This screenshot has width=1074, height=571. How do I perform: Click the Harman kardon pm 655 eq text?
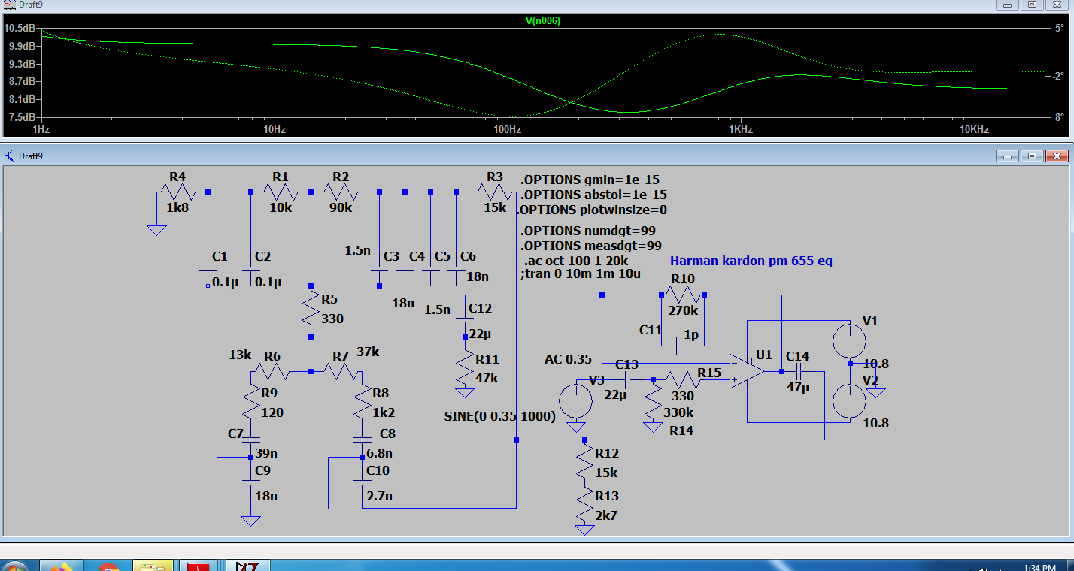click(751, 261)
